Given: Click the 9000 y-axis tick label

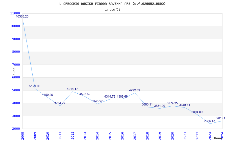Looking at the screenshot, I should click(x=16, y=39).
